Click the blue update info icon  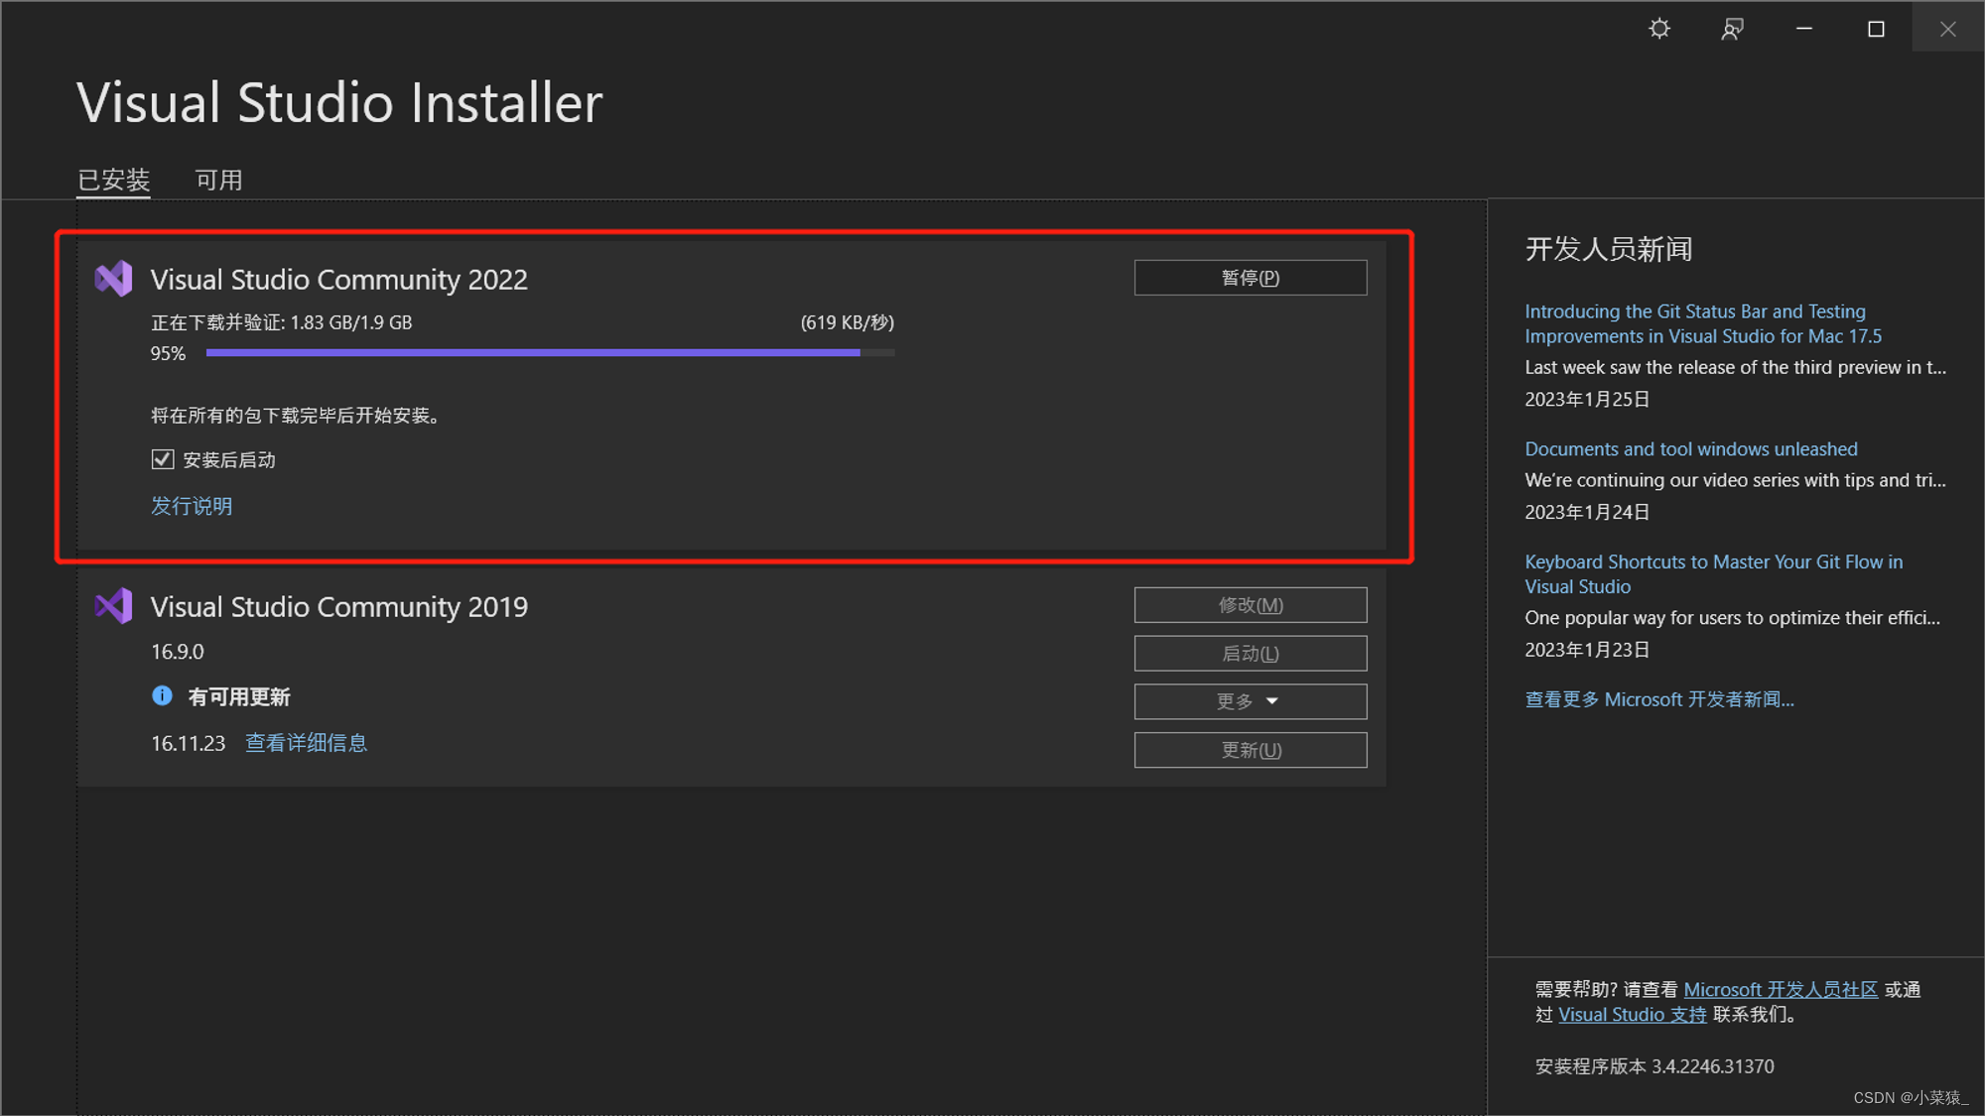click(x=162, y=696)
